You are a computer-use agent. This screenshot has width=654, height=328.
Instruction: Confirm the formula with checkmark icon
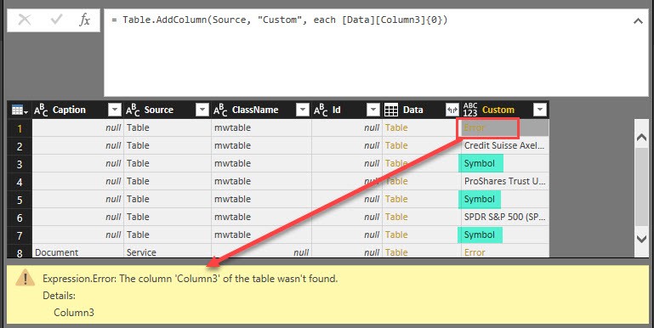click(x=56, y=20)
